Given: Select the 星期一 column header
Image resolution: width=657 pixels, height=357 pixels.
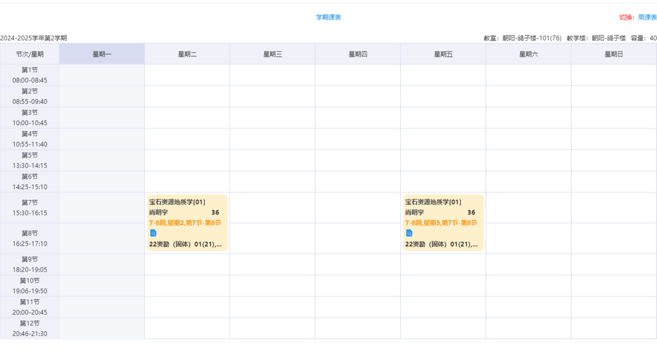Looking at the screenshot, I should tap(102, 54).
